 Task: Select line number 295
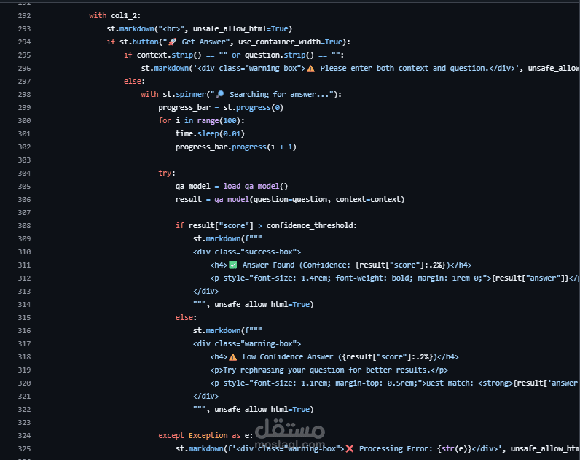(x=25, y=55)
